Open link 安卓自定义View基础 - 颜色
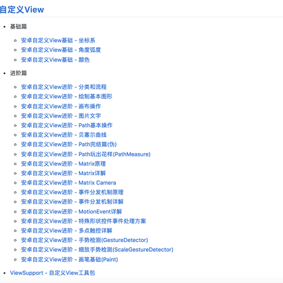The width and height of the screenshot is (283, 283). coord(55,60)
